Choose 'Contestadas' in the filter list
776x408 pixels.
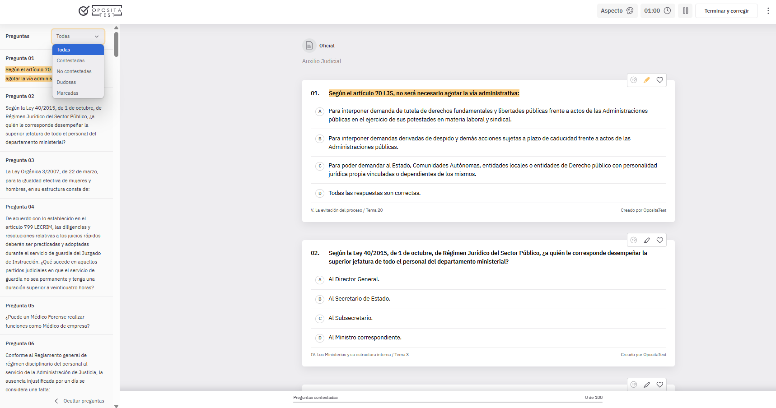[78, 60]
